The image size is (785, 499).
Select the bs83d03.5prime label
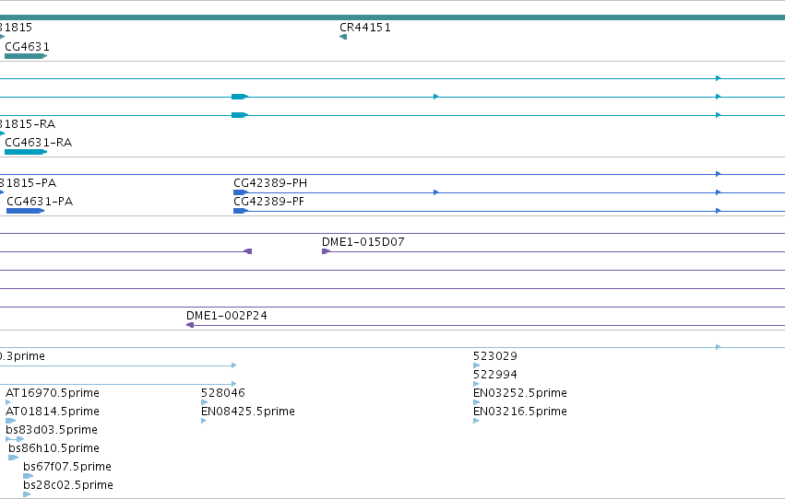pos(51,430)
